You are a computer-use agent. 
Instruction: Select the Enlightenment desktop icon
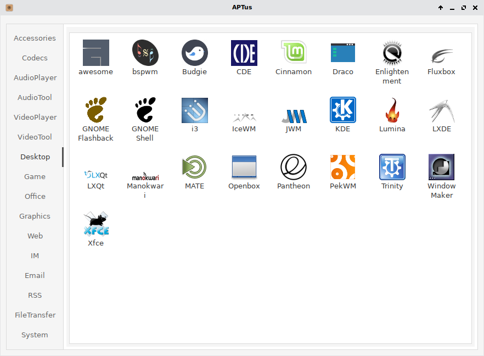pos(392,53)
